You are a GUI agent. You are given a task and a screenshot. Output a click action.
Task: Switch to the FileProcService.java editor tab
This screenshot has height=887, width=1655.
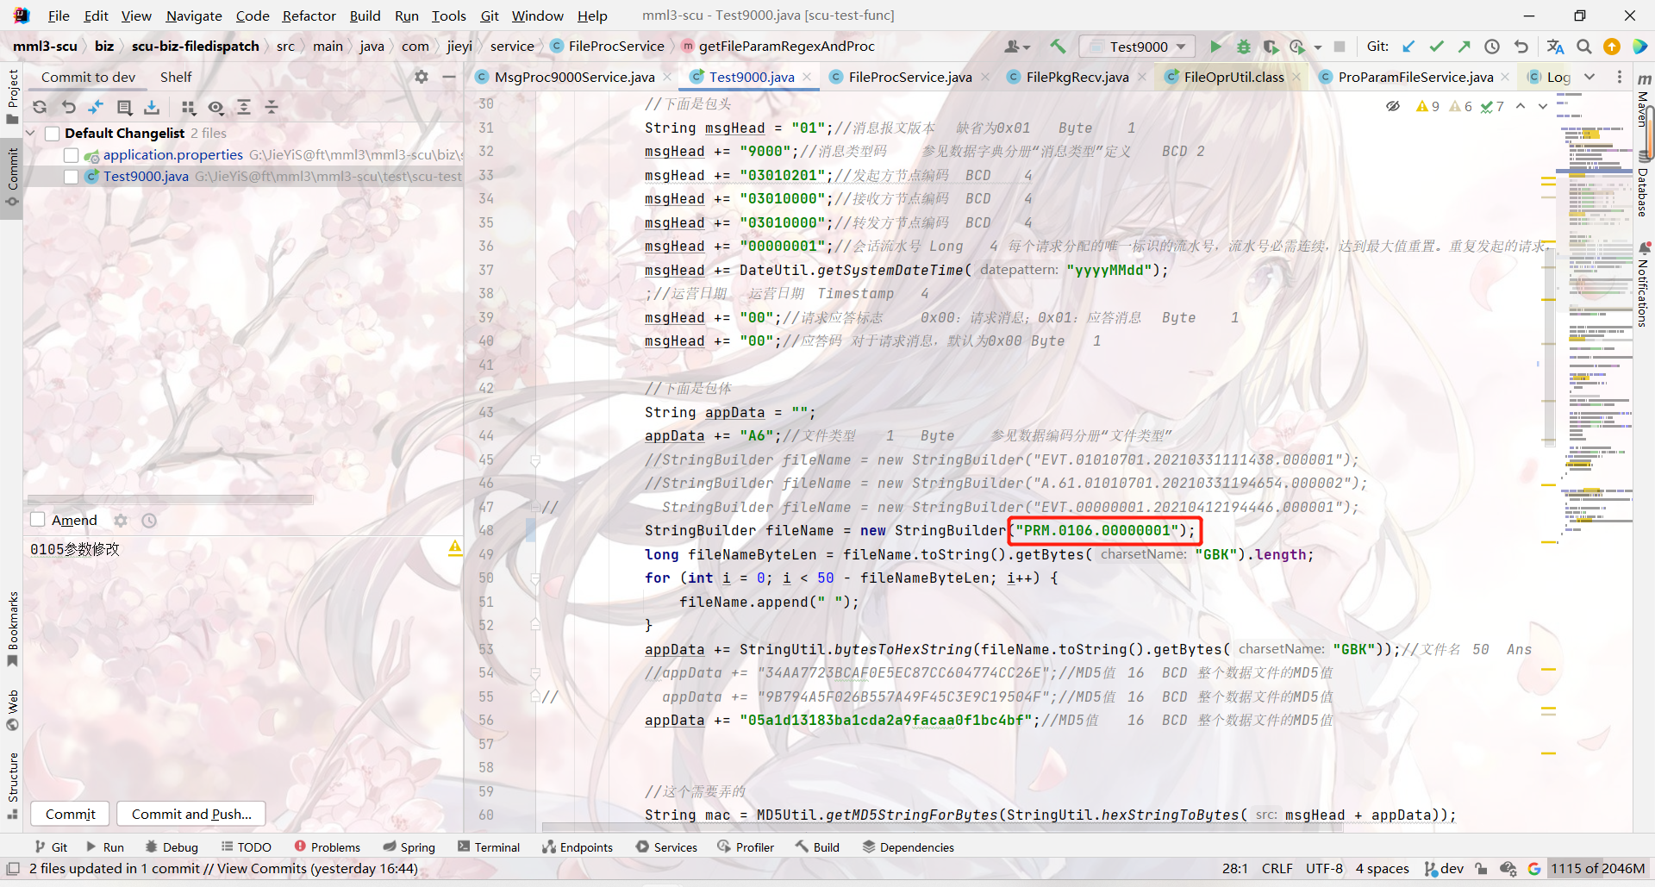[909, 77]
